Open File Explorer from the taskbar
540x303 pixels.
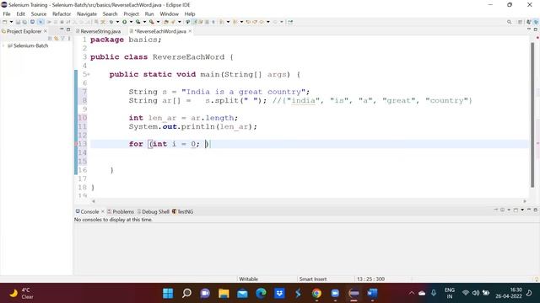224,294
